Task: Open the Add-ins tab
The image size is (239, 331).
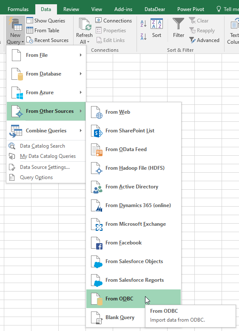Action: 123,9
